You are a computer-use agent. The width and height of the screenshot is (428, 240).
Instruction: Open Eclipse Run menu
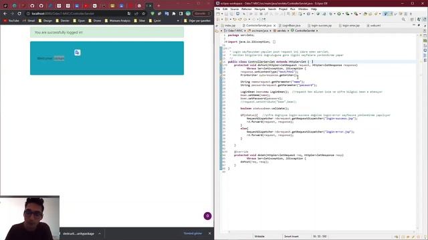(x=293, y=9)
